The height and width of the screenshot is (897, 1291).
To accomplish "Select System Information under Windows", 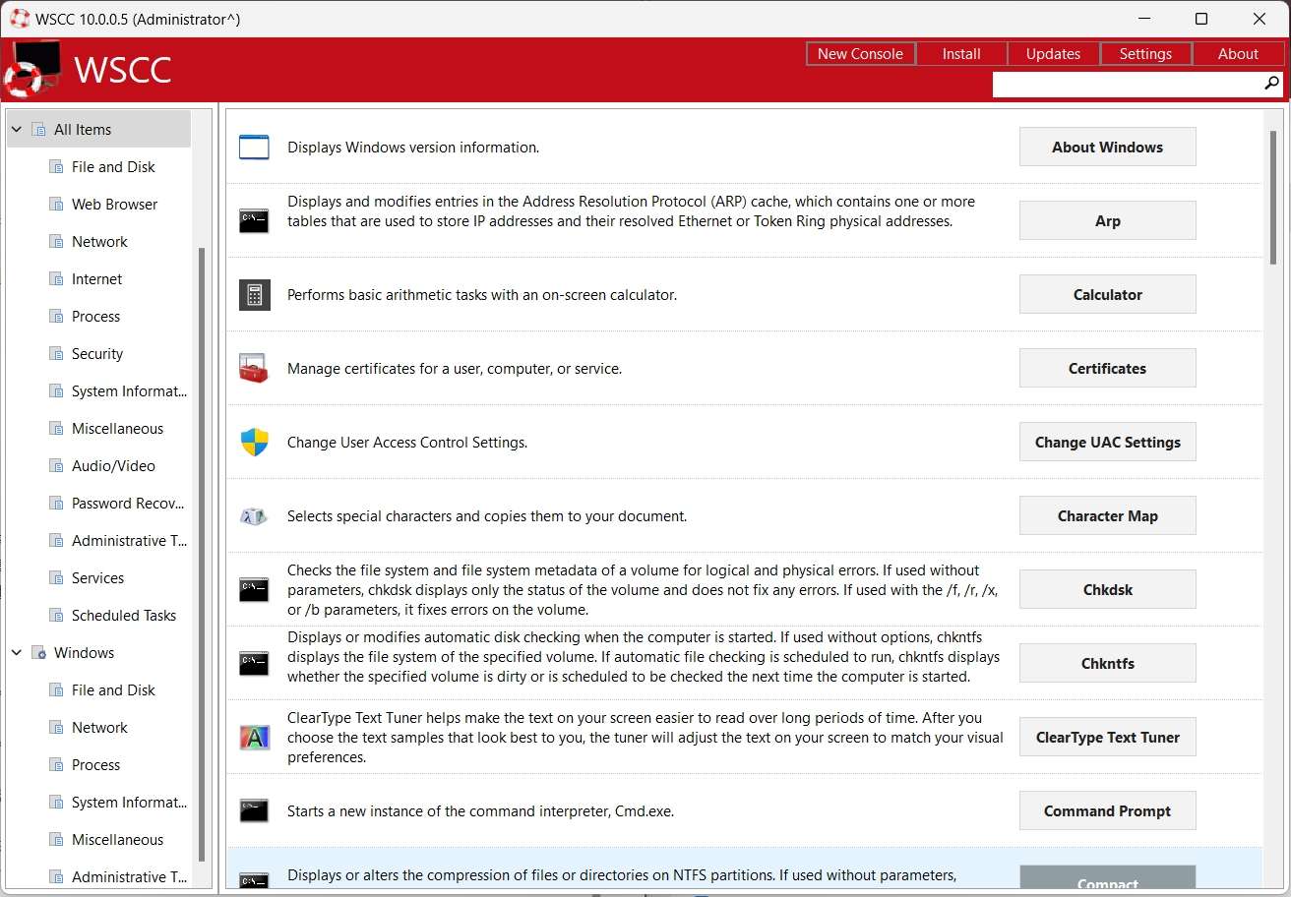I will [x=128, y=803].
